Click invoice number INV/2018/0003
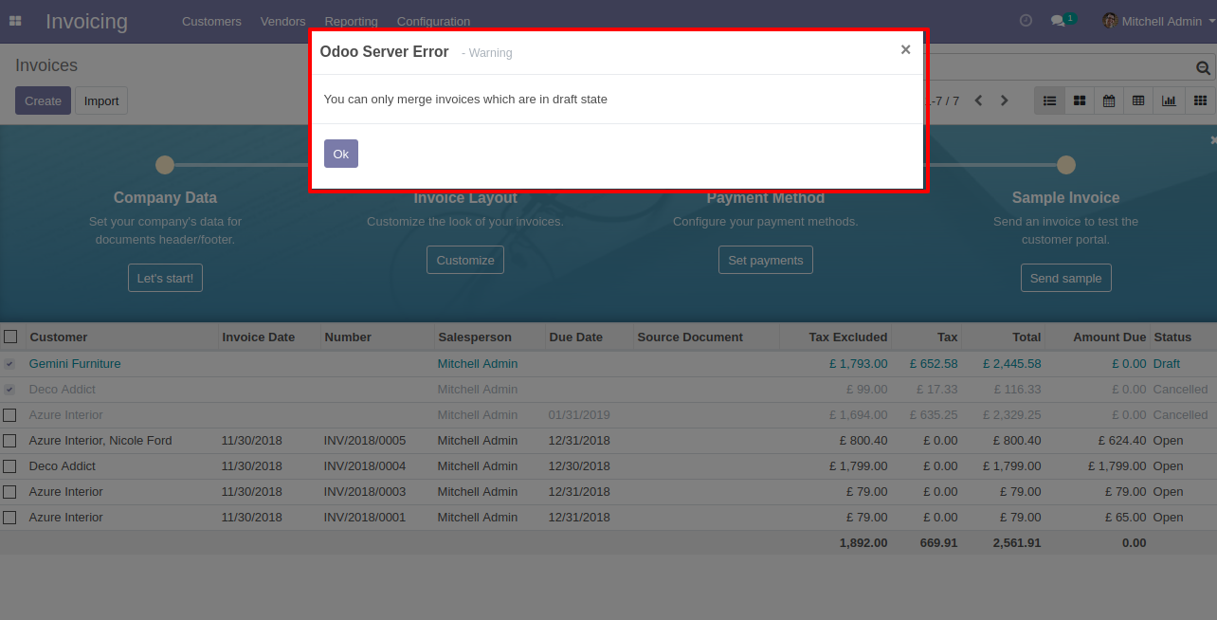 click(x=365, y=492)
